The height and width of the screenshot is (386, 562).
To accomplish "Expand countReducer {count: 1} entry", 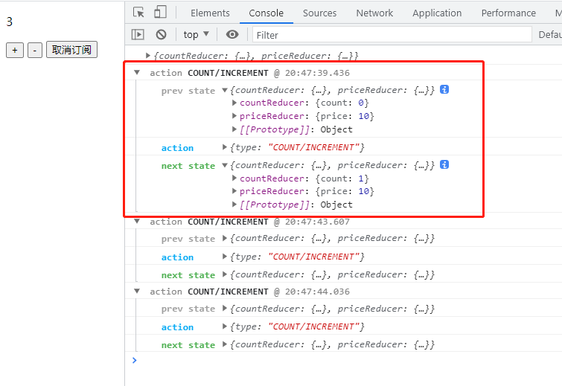I will point(234,178).
